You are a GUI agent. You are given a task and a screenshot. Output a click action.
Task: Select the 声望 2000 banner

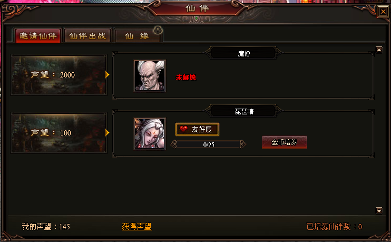(59, 75)
